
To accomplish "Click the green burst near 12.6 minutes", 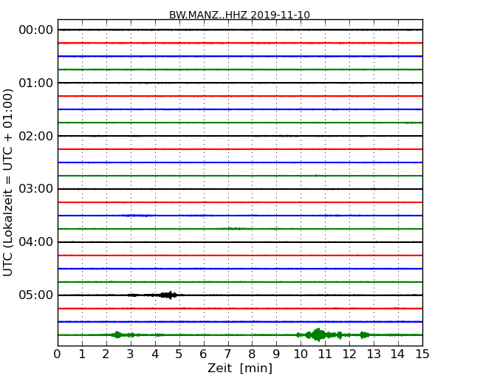I will pyautogui.click(x=363, y=335).
